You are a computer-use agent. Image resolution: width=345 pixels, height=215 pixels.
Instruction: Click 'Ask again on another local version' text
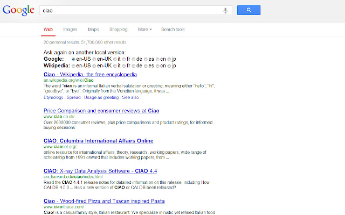click(85, 53)
